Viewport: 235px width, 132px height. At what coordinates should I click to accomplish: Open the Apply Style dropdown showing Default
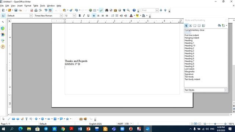click(31, 15)
